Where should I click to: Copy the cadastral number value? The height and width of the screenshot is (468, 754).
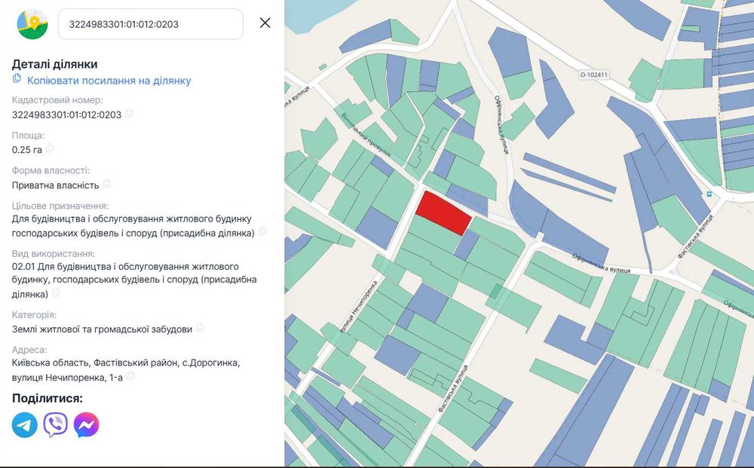129,114
